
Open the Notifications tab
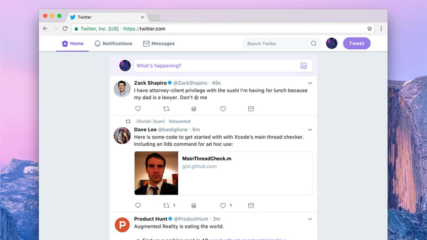(113, 43)
